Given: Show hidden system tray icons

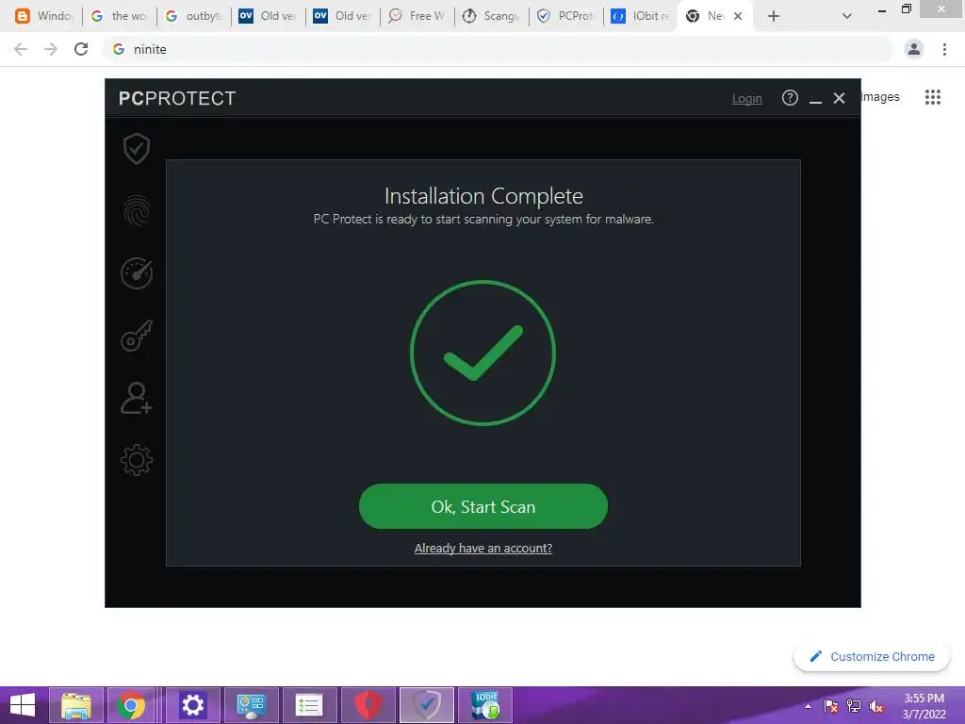Looking at the screenshot, I should click(x=808, y=706).
